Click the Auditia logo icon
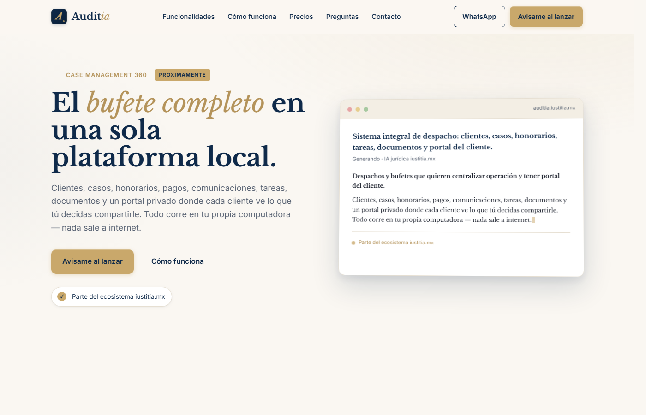Viewport: 646px width, 415px height. [59, 17]
